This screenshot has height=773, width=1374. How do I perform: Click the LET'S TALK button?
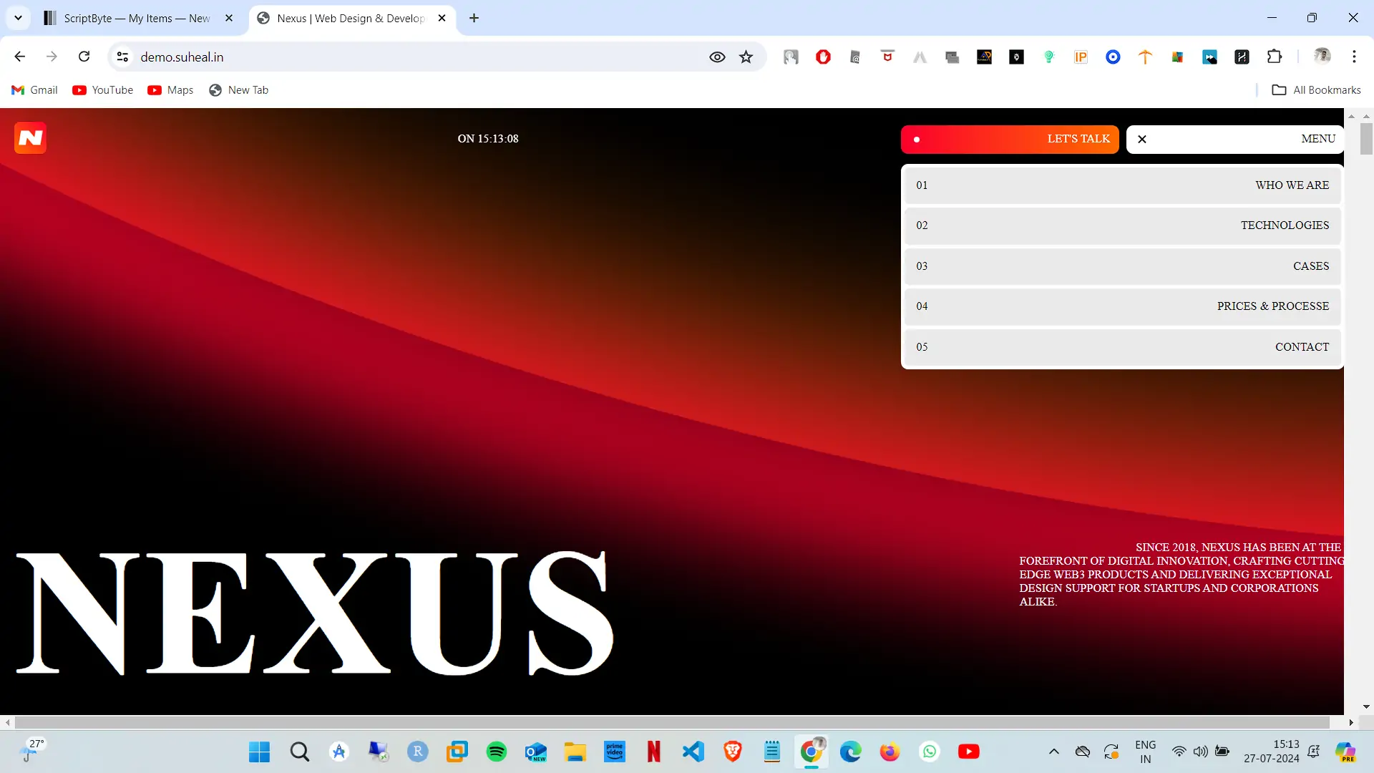point(1009,139)
